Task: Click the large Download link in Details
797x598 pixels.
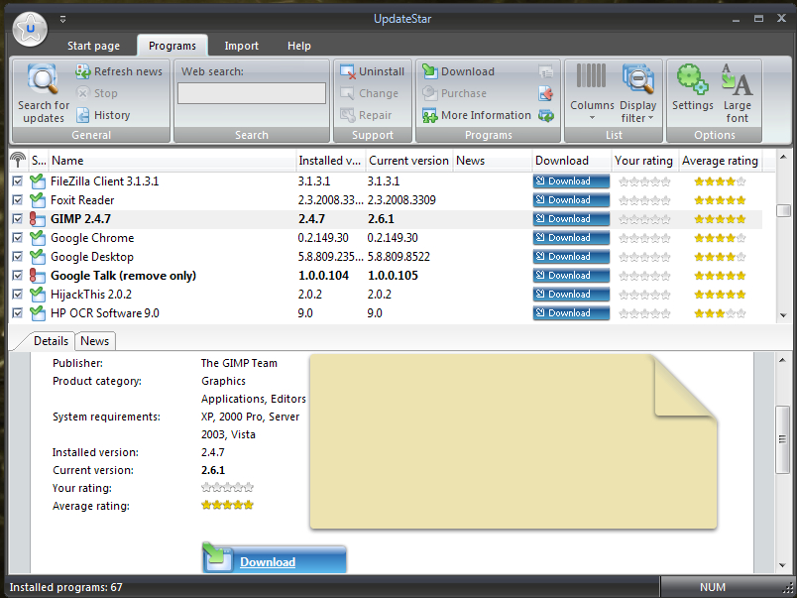Action: [275, 559]
